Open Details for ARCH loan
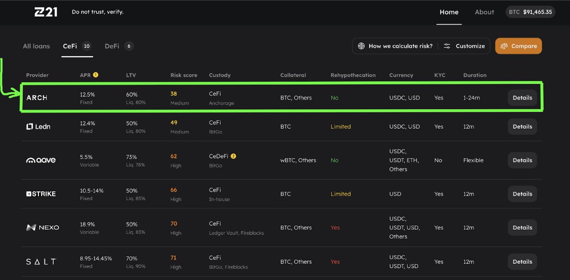The height and width of the screenshot is (280, 570). click(x=522, y=98)
